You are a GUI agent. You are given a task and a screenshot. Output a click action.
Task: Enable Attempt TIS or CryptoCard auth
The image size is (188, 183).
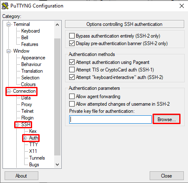(72, 70)
